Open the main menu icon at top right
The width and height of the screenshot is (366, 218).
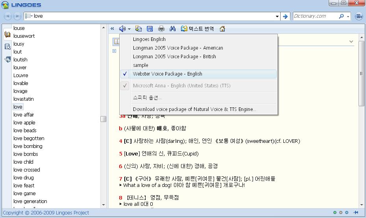click(x=359, y=17)
